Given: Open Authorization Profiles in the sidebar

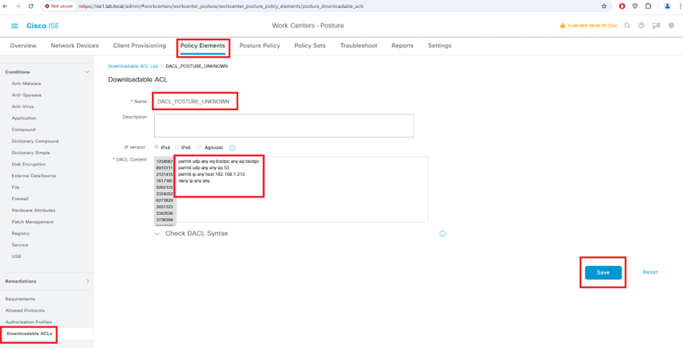Looking at the screenshot, I should pyautogui.click(x=28, y=323).
